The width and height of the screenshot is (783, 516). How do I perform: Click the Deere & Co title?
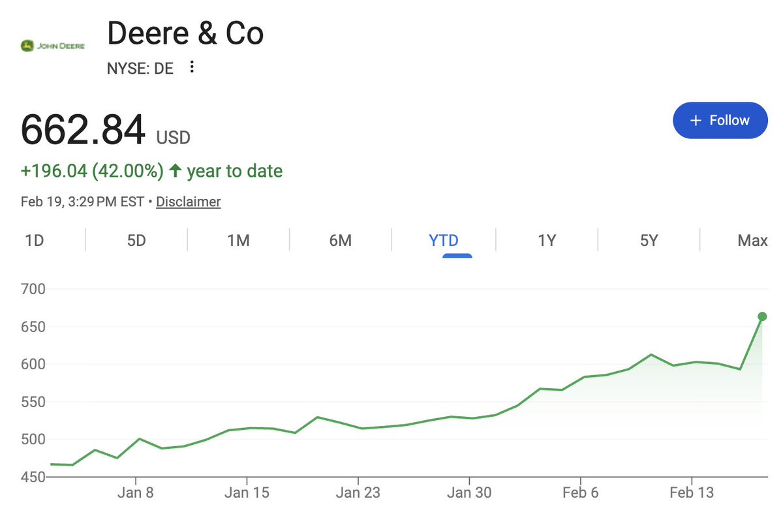[x=185, y=33]
